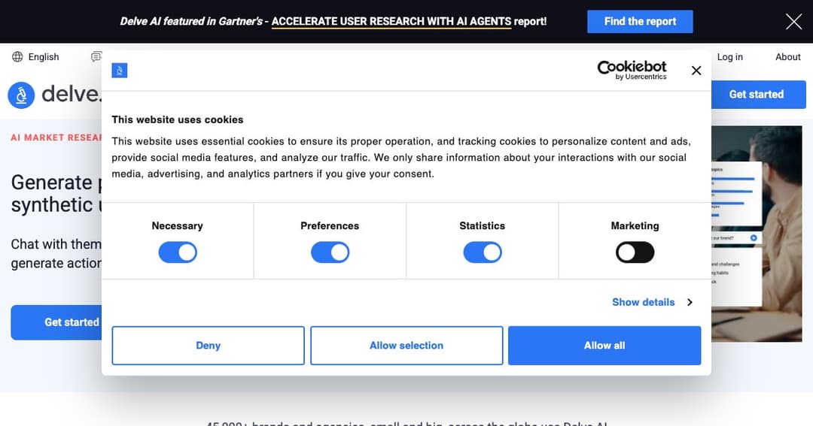
Task: Toggle the Necessary cookies switch
Action: (178, 252)
